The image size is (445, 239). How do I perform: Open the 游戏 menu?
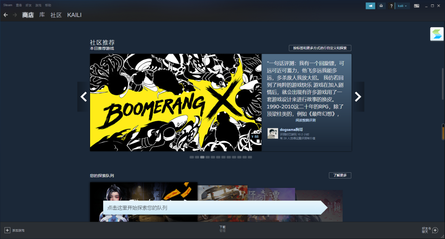(38, 5)
